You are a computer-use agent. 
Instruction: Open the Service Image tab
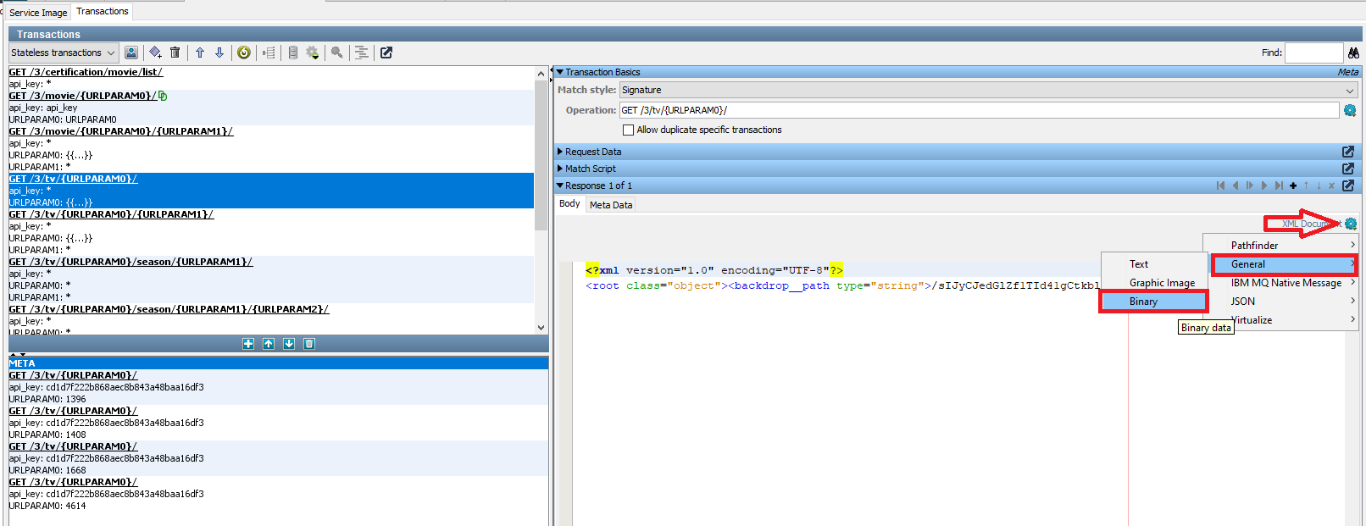[38, 13]
